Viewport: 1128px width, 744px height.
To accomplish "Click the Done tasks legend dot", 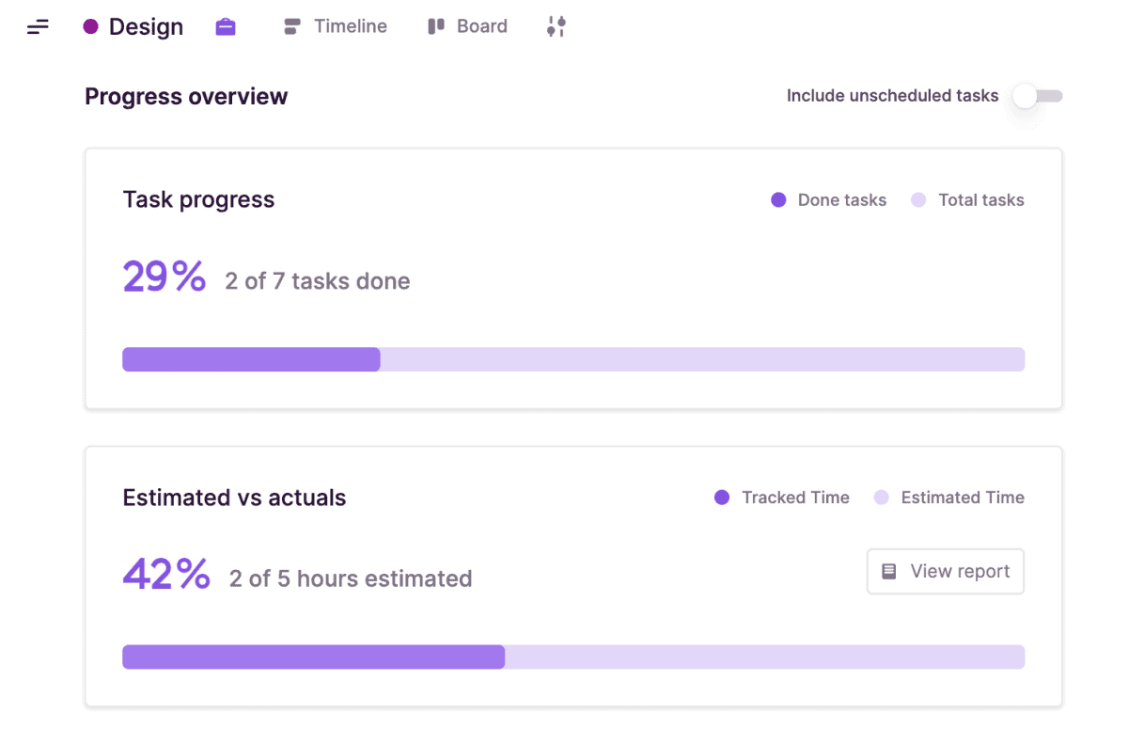I will point(778,199).
